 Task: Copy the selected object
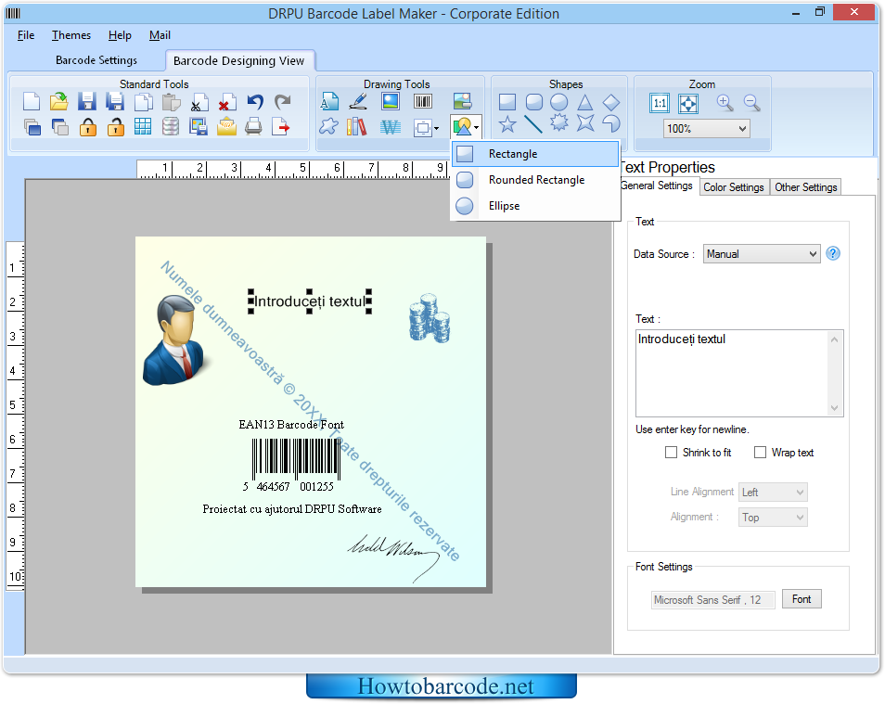[144, 102]
